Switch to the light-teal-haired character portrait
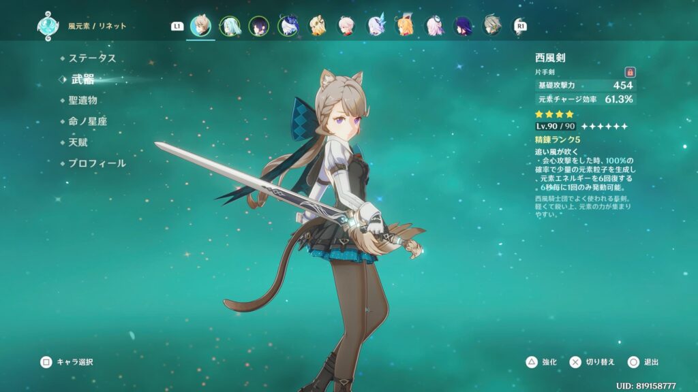Image resolution: width=698 pixels, height=392 pixels. tap(230, 26)
